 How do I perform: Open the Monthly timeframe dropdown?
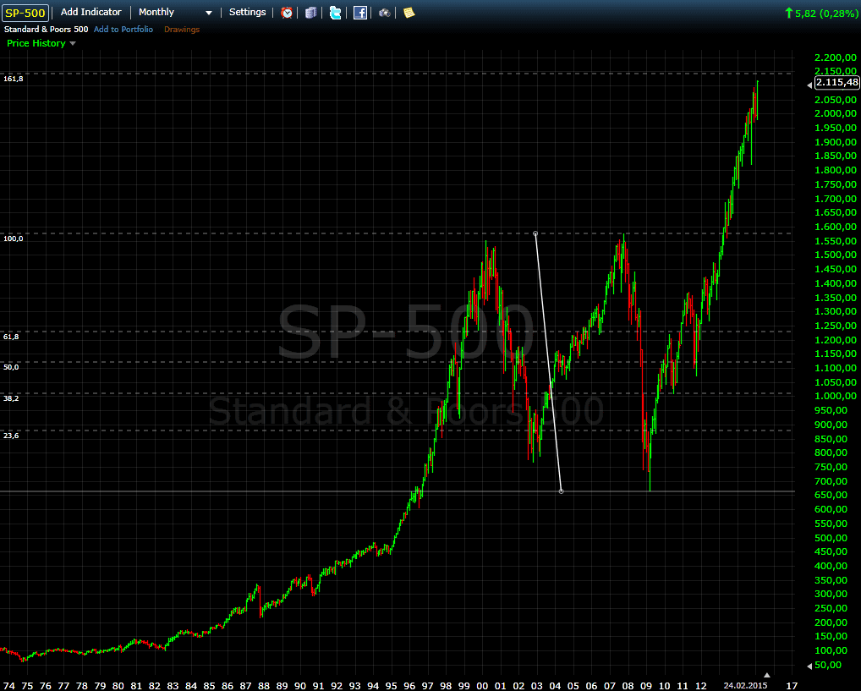174,12
